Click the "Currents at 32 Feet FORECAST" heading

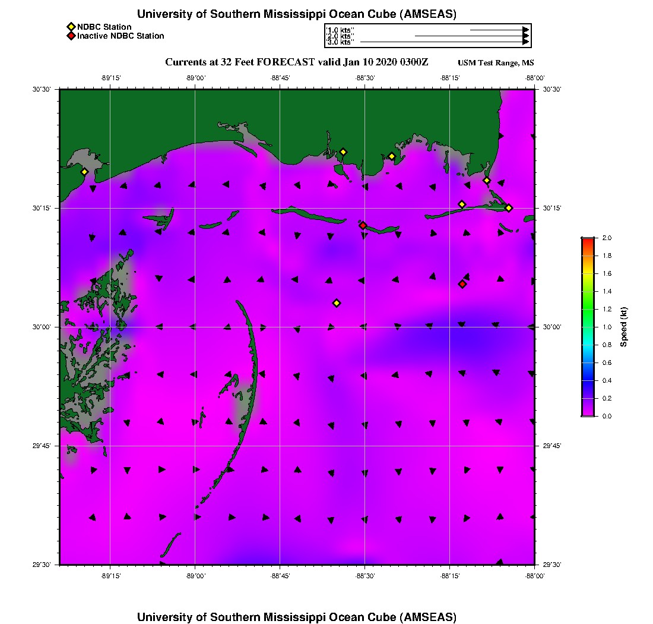(297, 62)
